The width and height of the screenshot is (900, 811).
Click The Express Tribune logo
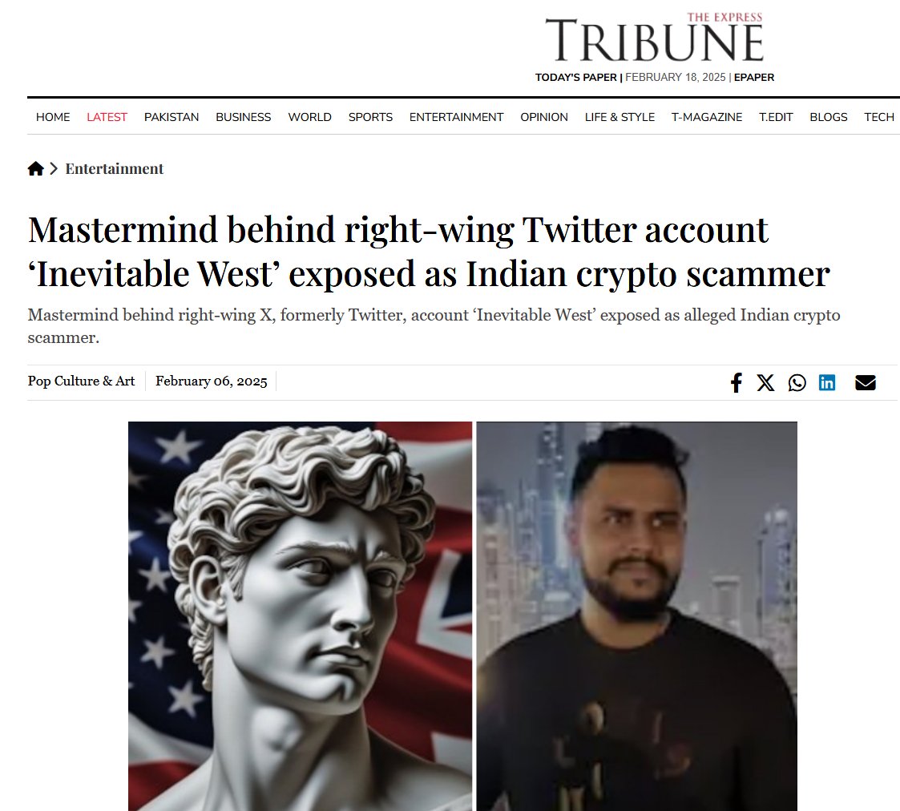click(x=654, y=38)
